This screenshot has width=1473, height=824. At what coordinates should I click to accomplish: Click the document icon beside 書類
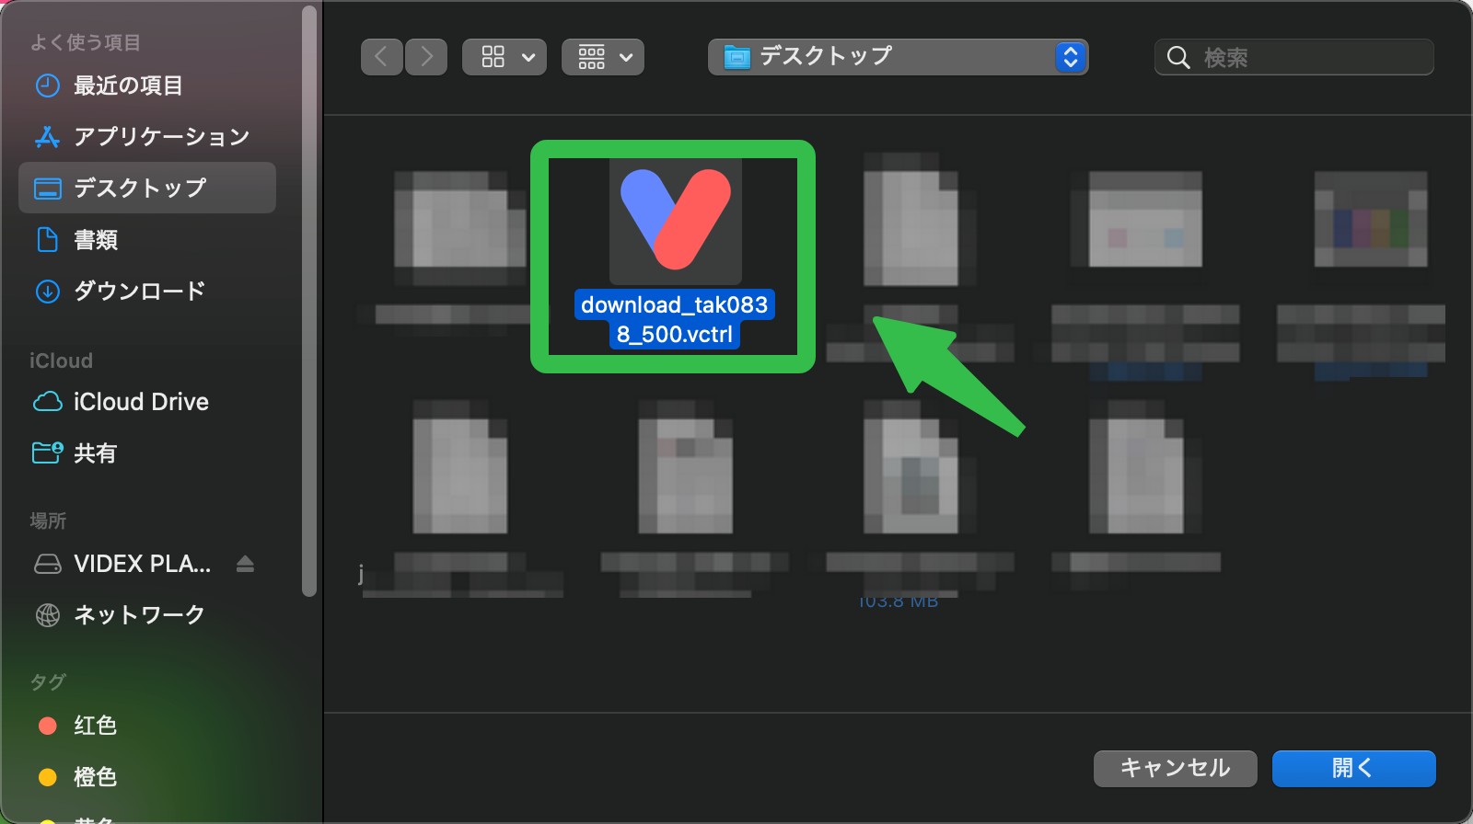[x=47, y=240]
